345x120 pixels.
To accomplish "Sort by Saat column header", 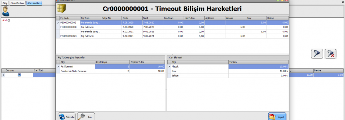I will coord(153,18).
